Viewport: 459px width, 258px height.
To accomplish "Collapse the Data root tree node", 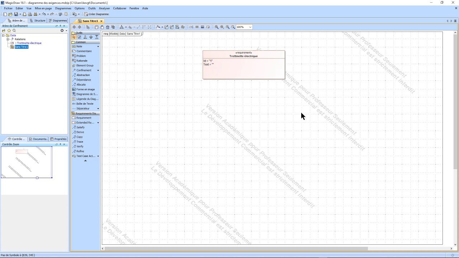I will click(3, 35).
